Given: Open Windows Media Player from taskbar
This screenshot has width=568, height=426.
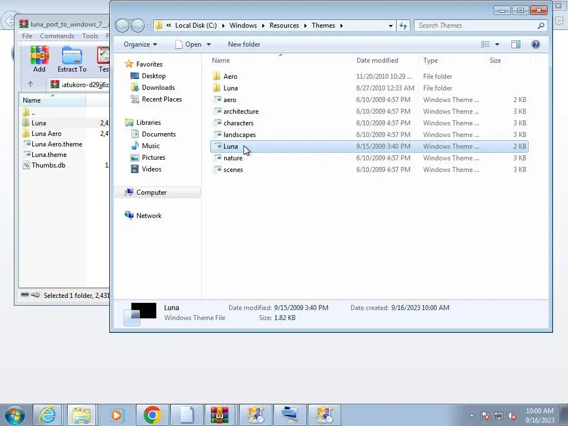Looking at the screenshot, I should (x=116, y=415).
